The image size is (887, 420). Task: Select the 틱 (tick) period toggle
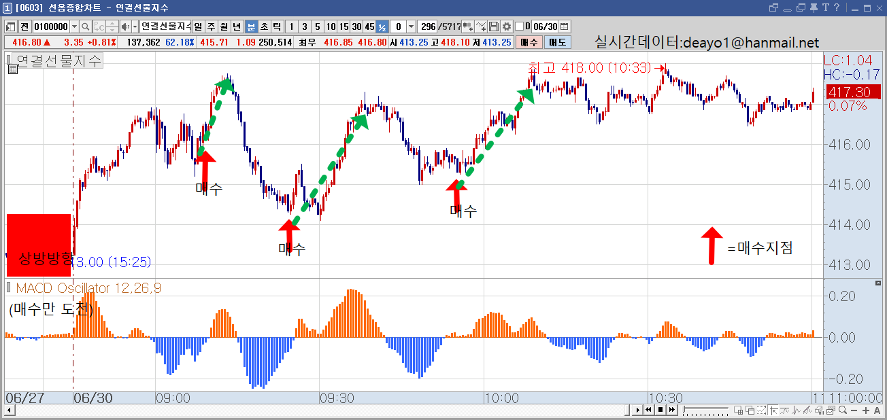click(x=277, y=27)
